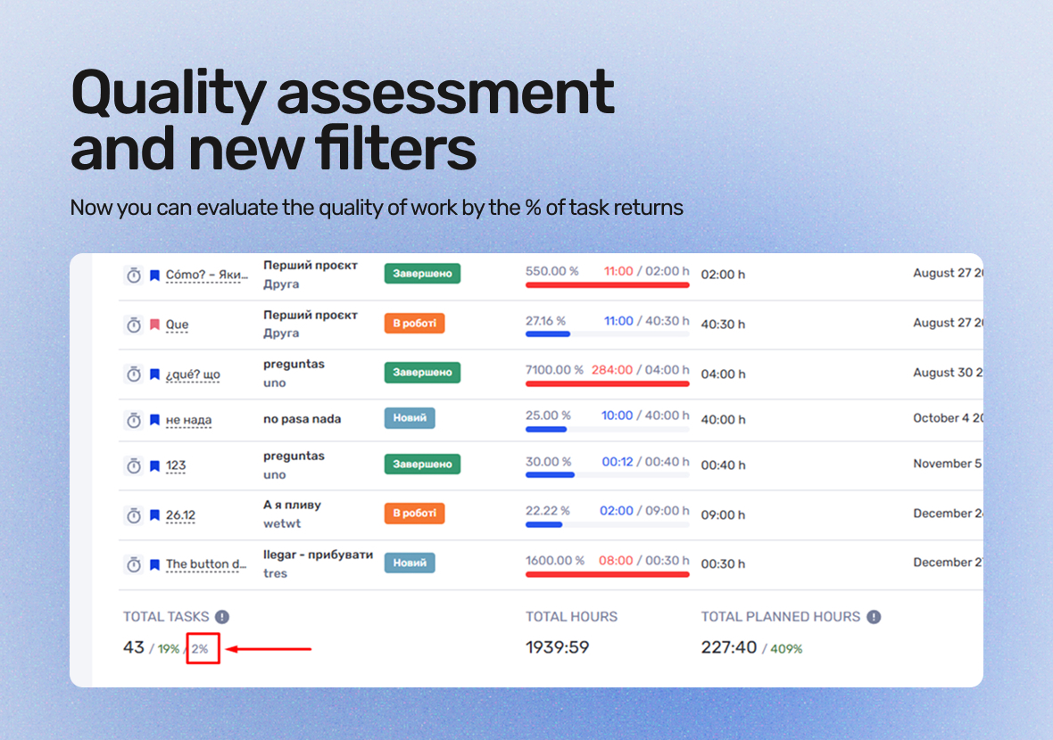Click the red 550.00 % progress bar
Screen dimensions: 1053x740
[x=607, y=285]
